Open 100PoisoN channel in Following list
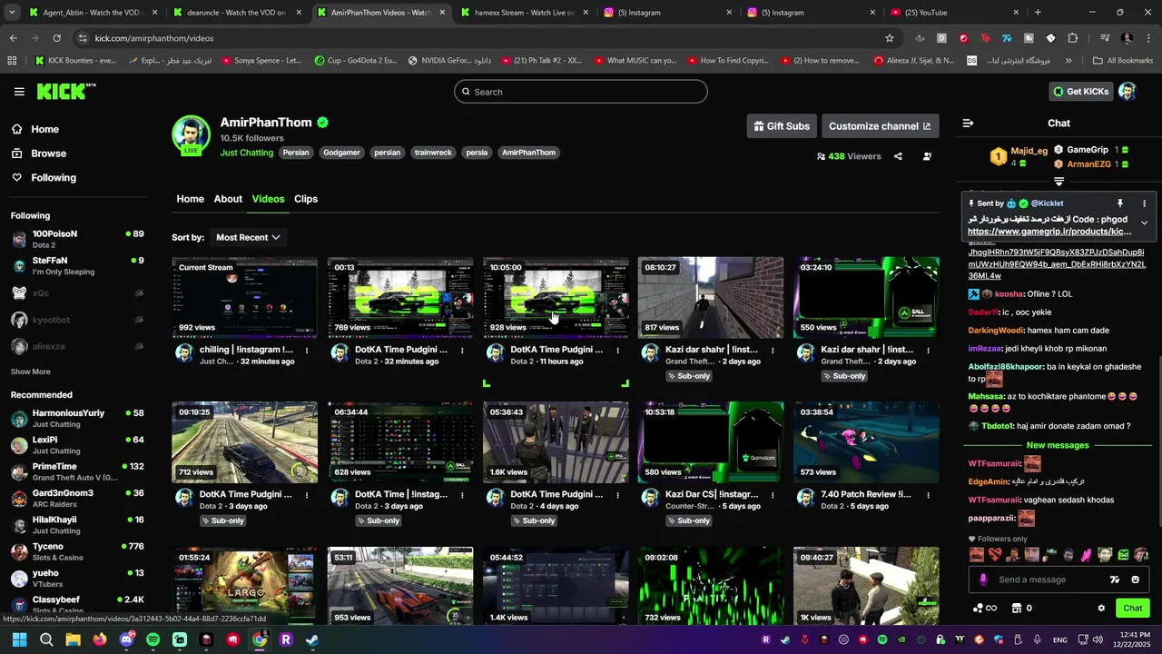This screenshot has width=1162, height=654. click(77, 239)
